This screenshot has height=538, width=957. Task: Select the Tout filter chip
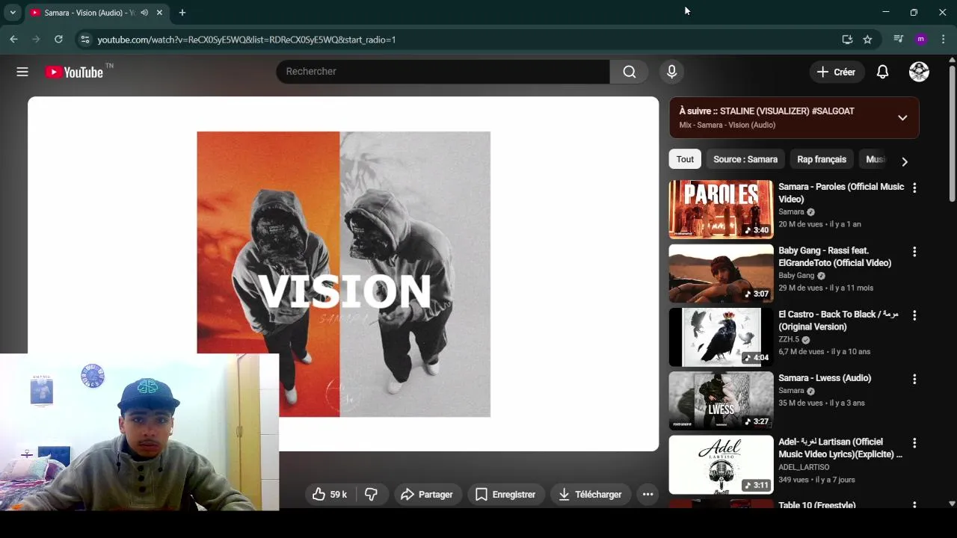pyautogui.click(x=685, y=159)
